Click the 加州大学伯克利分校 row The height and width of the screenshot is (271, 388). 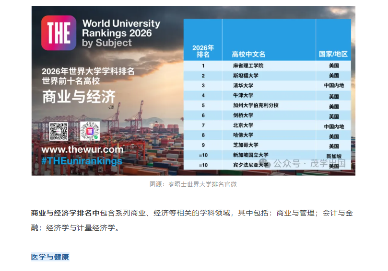[x=255, y=105]
